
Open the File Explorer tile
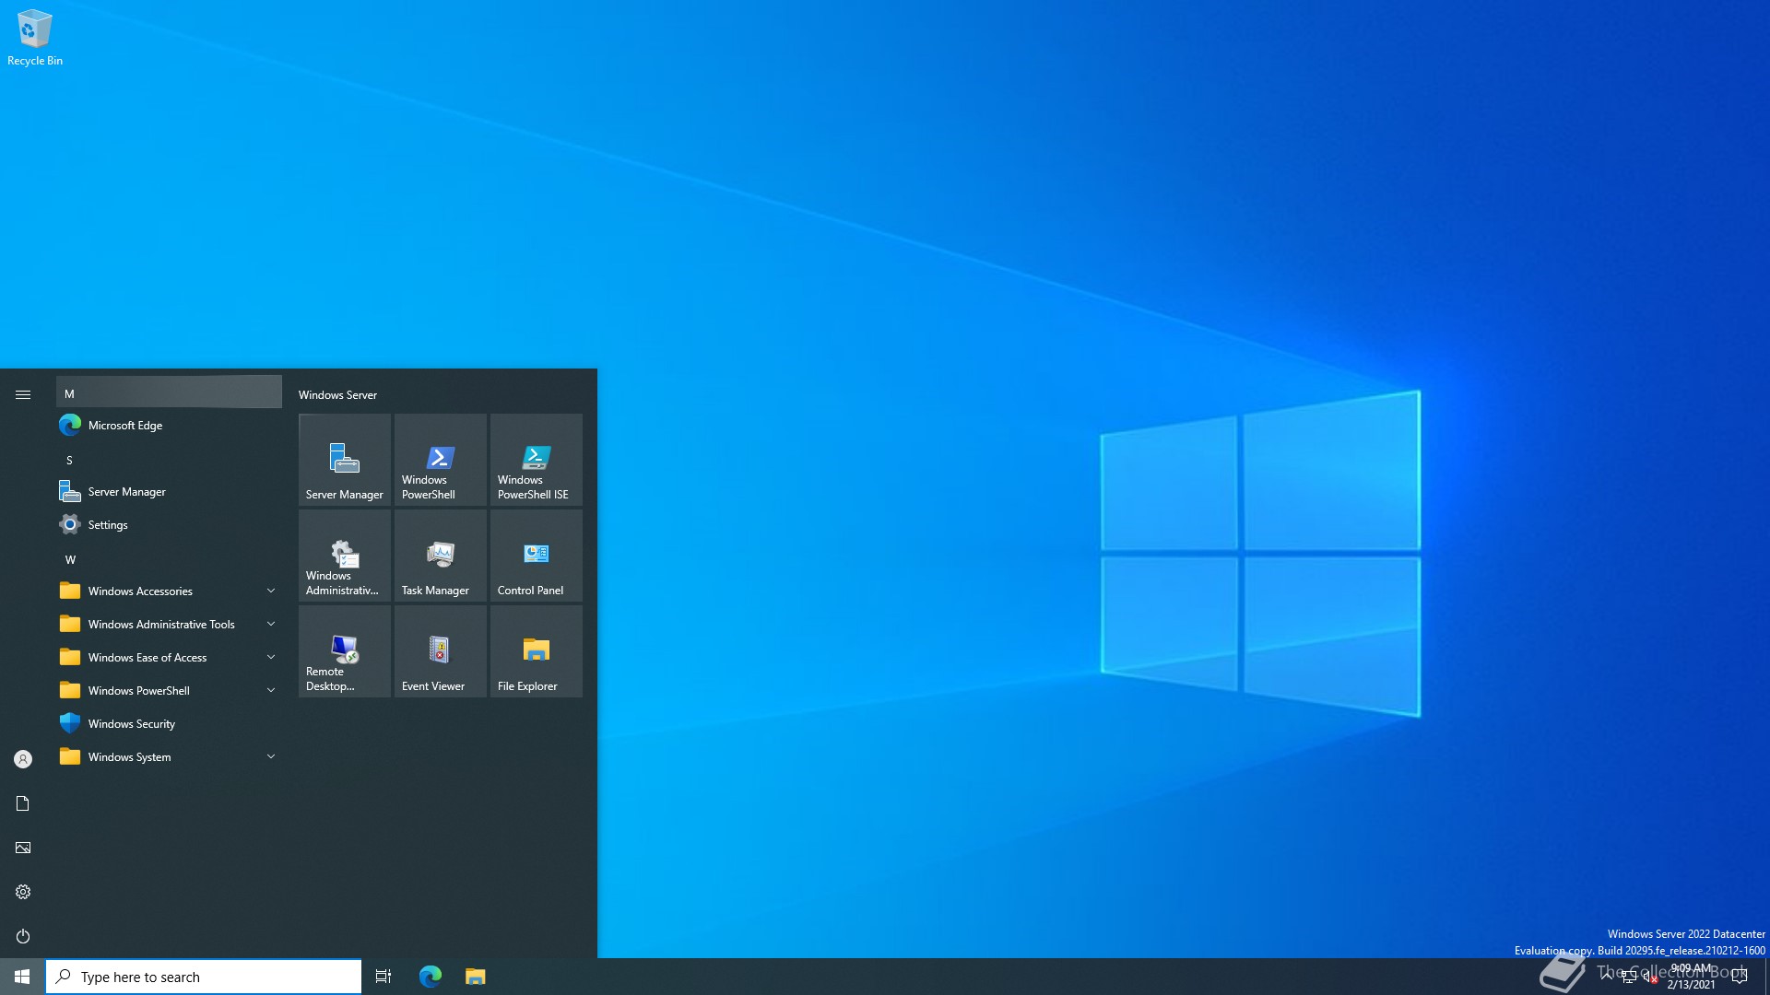click(x=536, y=651)
